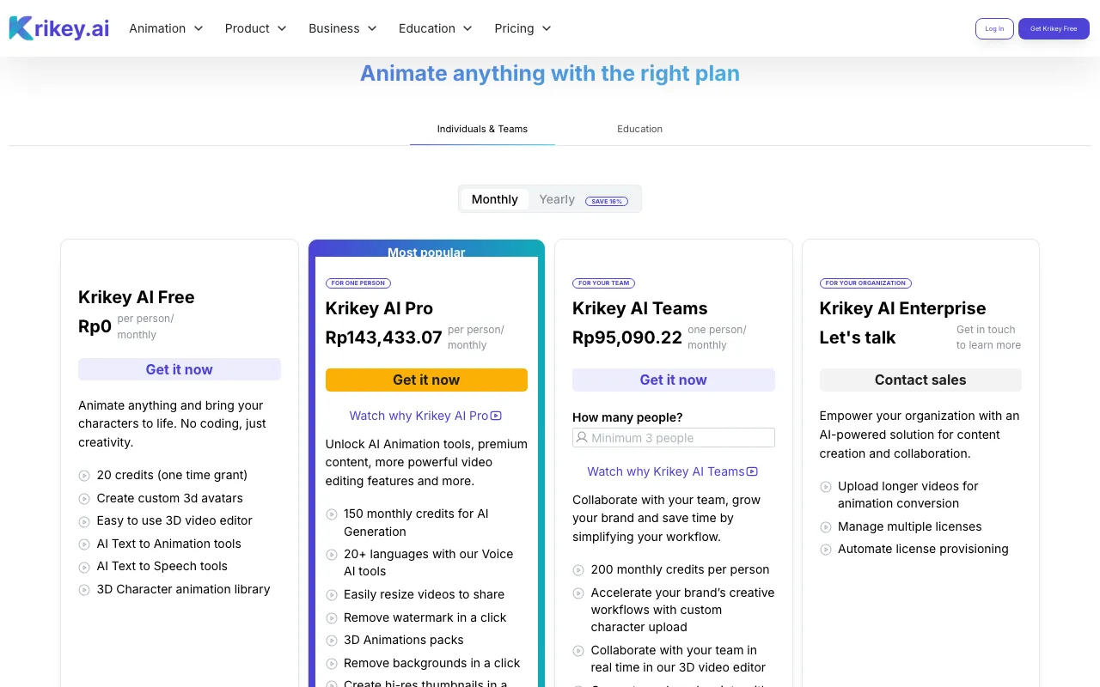1100x687 pixels.
Task: Click bullet icon for Create custom 3d avatars
Action: (x=84, y=499)
